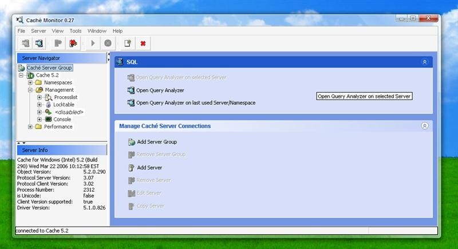Screen dimensions: 458x249
Task: Click the grayed Query Analyzer on selected server toolbar icon
Action: pyautogui.click(x=26, y=43)
